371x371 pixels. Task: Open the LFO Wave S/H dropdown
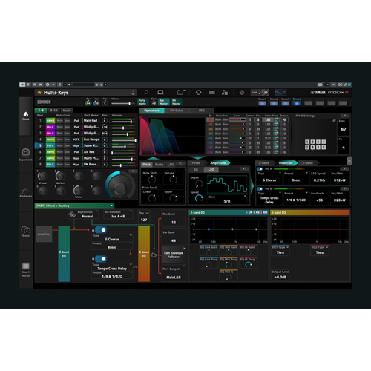[227, 200]
